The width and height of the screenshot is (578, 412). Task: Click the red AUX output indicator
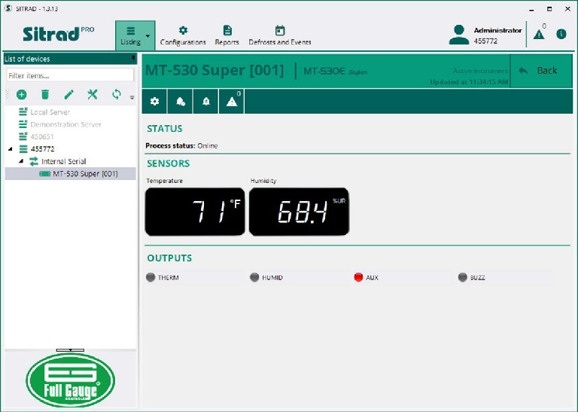click(358, 277)
